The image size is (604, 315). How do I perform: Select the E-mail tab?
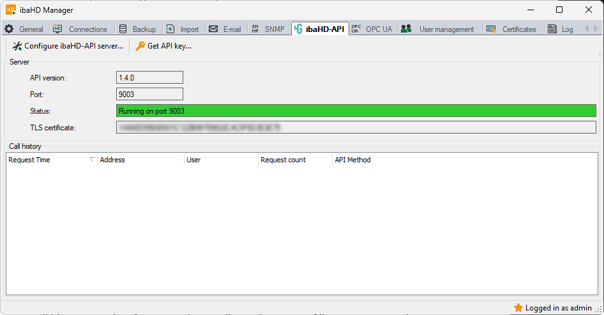click(x=225, y=29)
